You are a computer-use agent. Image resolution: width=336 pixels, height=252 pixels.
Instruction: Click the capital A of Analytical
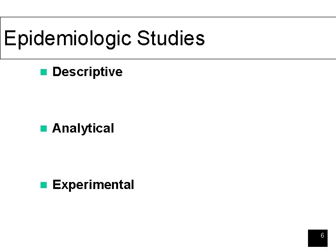[x=57, y=128]
